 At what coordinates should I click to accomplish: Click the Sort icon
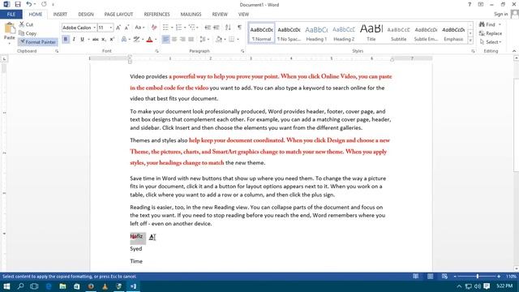pyautogui.click(x=228, y=28)
